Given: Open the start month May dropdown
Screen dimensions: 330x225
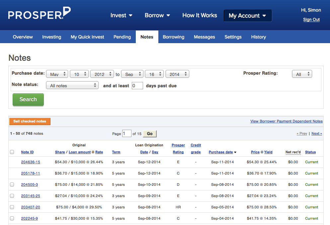Looking at the screenshot, I should (x=57, y=74).
